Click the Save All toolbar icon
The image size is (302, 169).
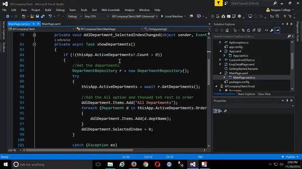[x=42, y=16]
